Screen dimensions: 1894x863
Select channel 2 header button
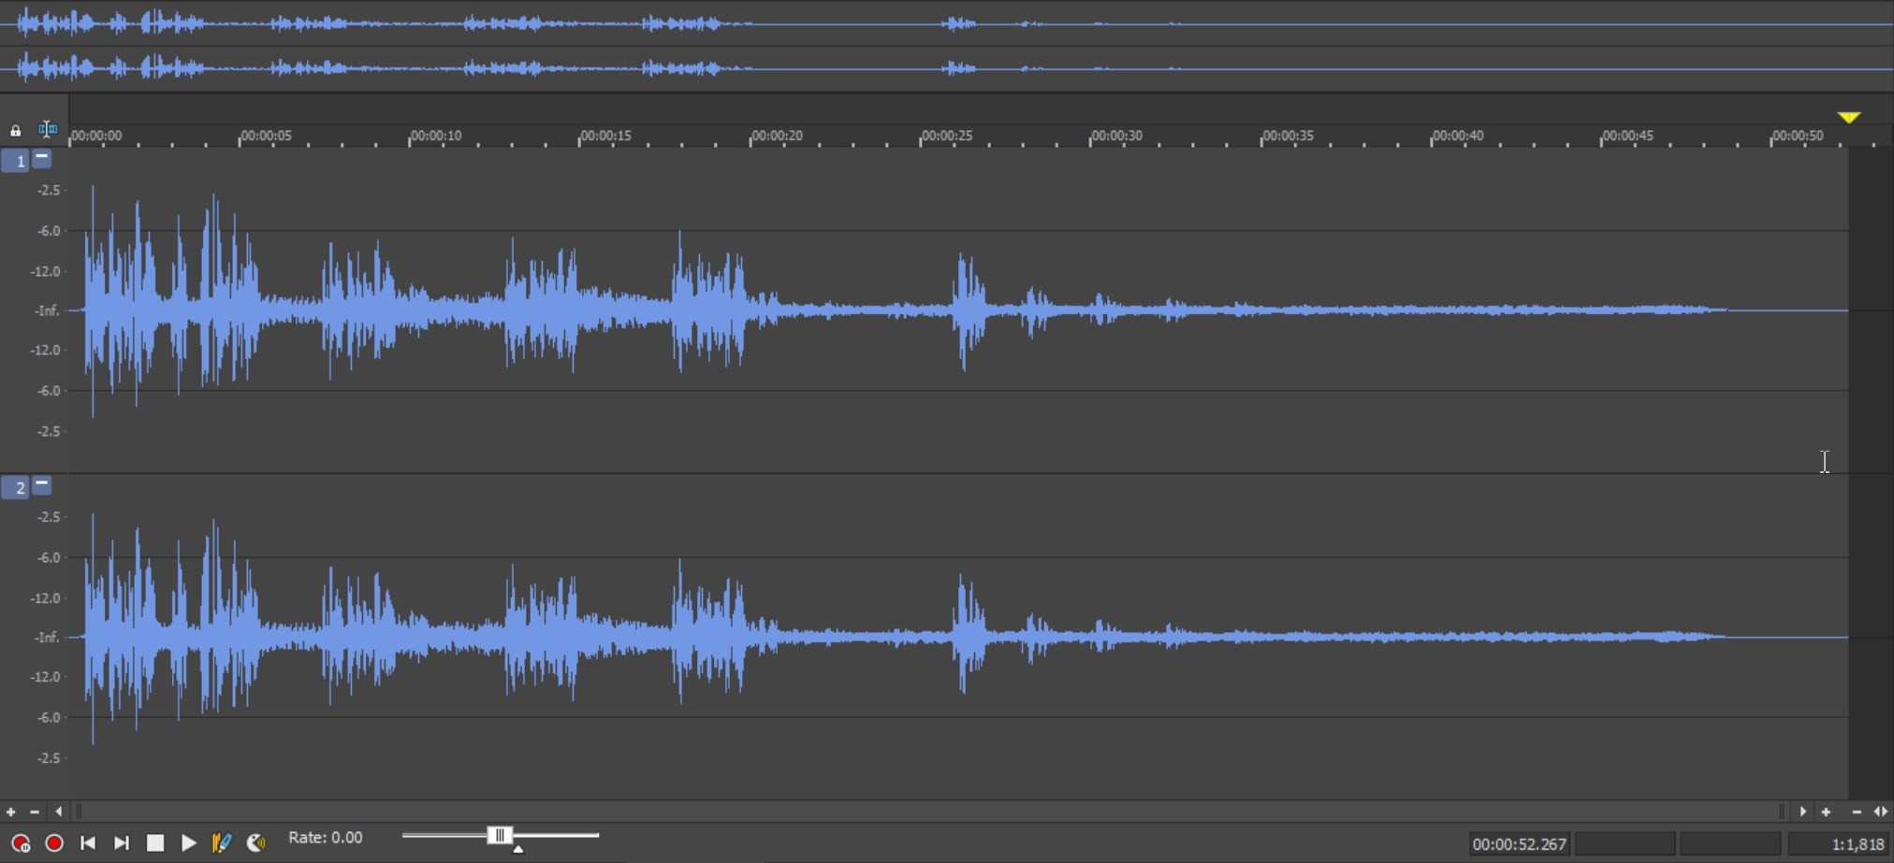tap(15, 487)
